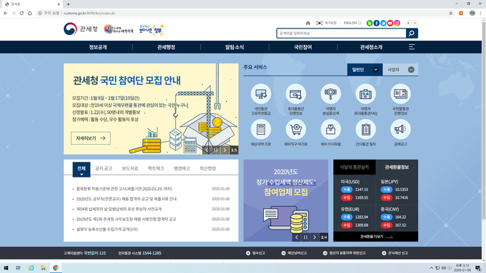Image resolution: width=486 pixels, height=273 pixels.
Task: Switch to the 보도자료 tab
Action: tap(130, 168)
